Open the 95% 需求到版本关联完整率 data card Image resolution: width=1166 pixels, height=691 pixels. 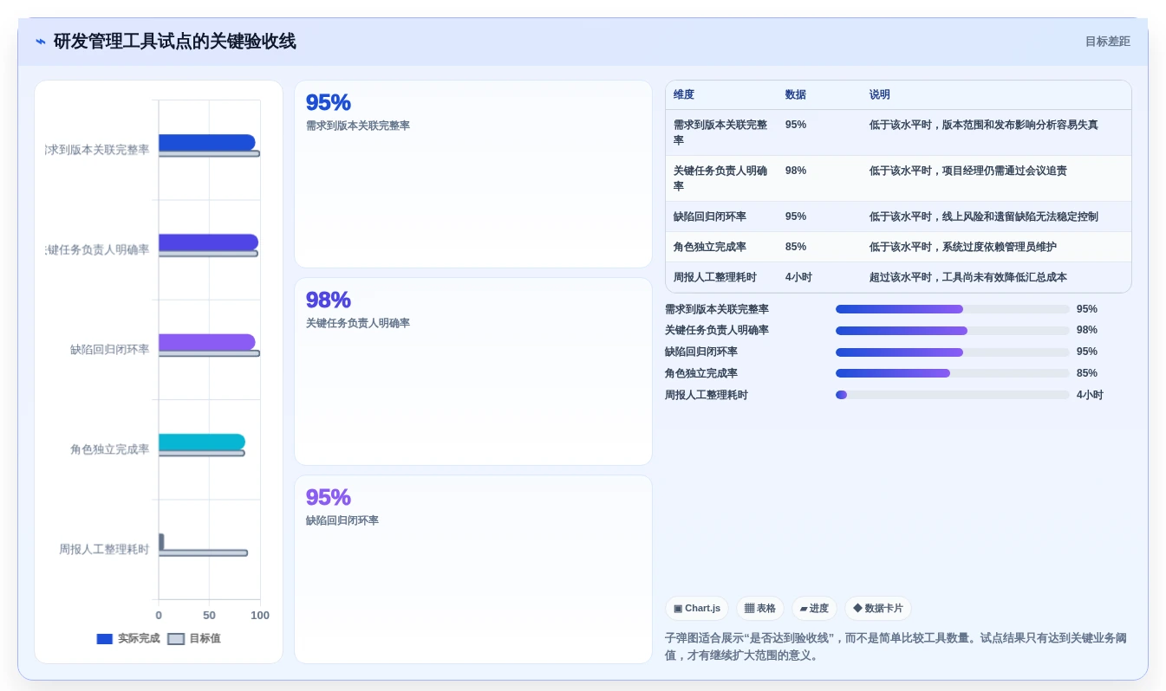click(x=473, y=174)
